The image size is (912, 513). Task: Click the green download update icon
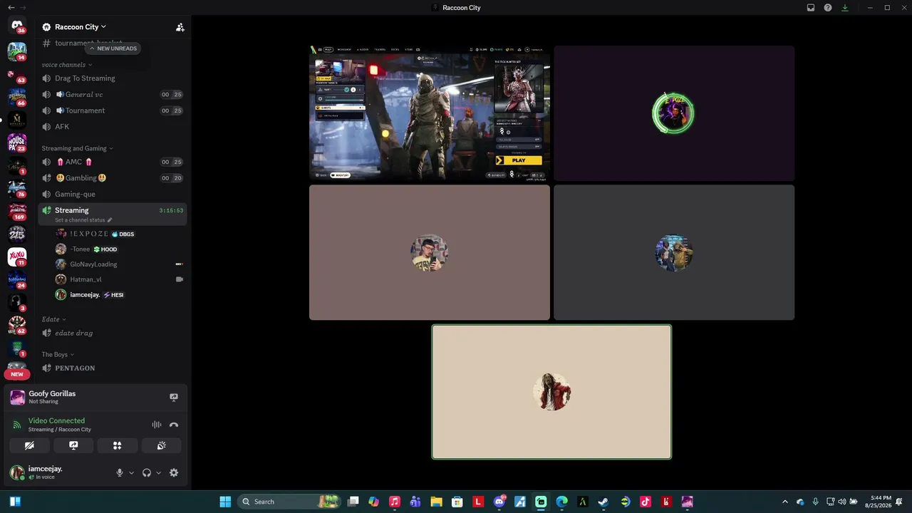click(845, 8)
